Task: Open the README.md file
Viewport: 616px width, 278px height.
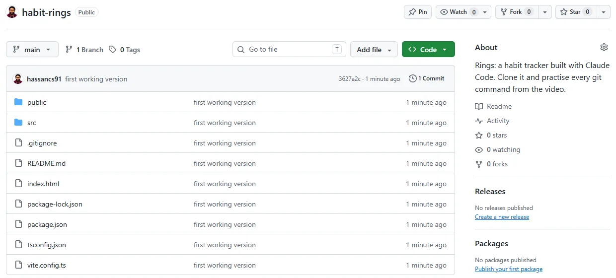Action: (47, 163)
